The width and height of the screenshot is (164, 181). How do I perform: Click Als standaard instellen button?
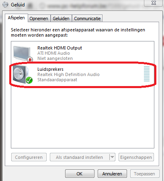80,157
